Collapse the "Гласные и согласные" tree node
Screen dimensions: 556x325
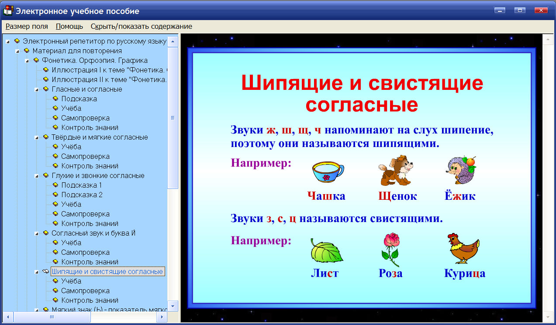tap(38, 89)
